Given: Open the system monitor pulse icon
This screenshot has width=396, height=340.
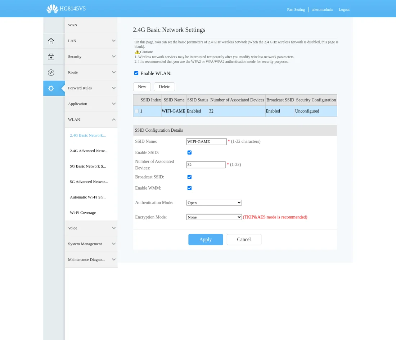Looking at the screenshot, I should click(51, 73).
